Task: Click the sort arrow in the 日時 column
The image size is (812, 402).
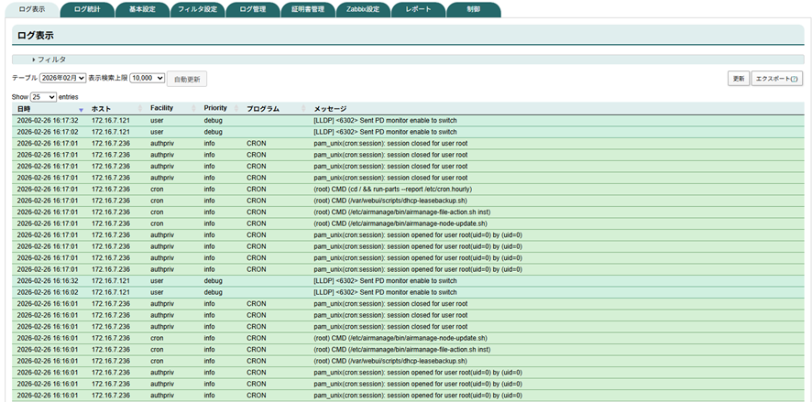Action: pos(81,109)
